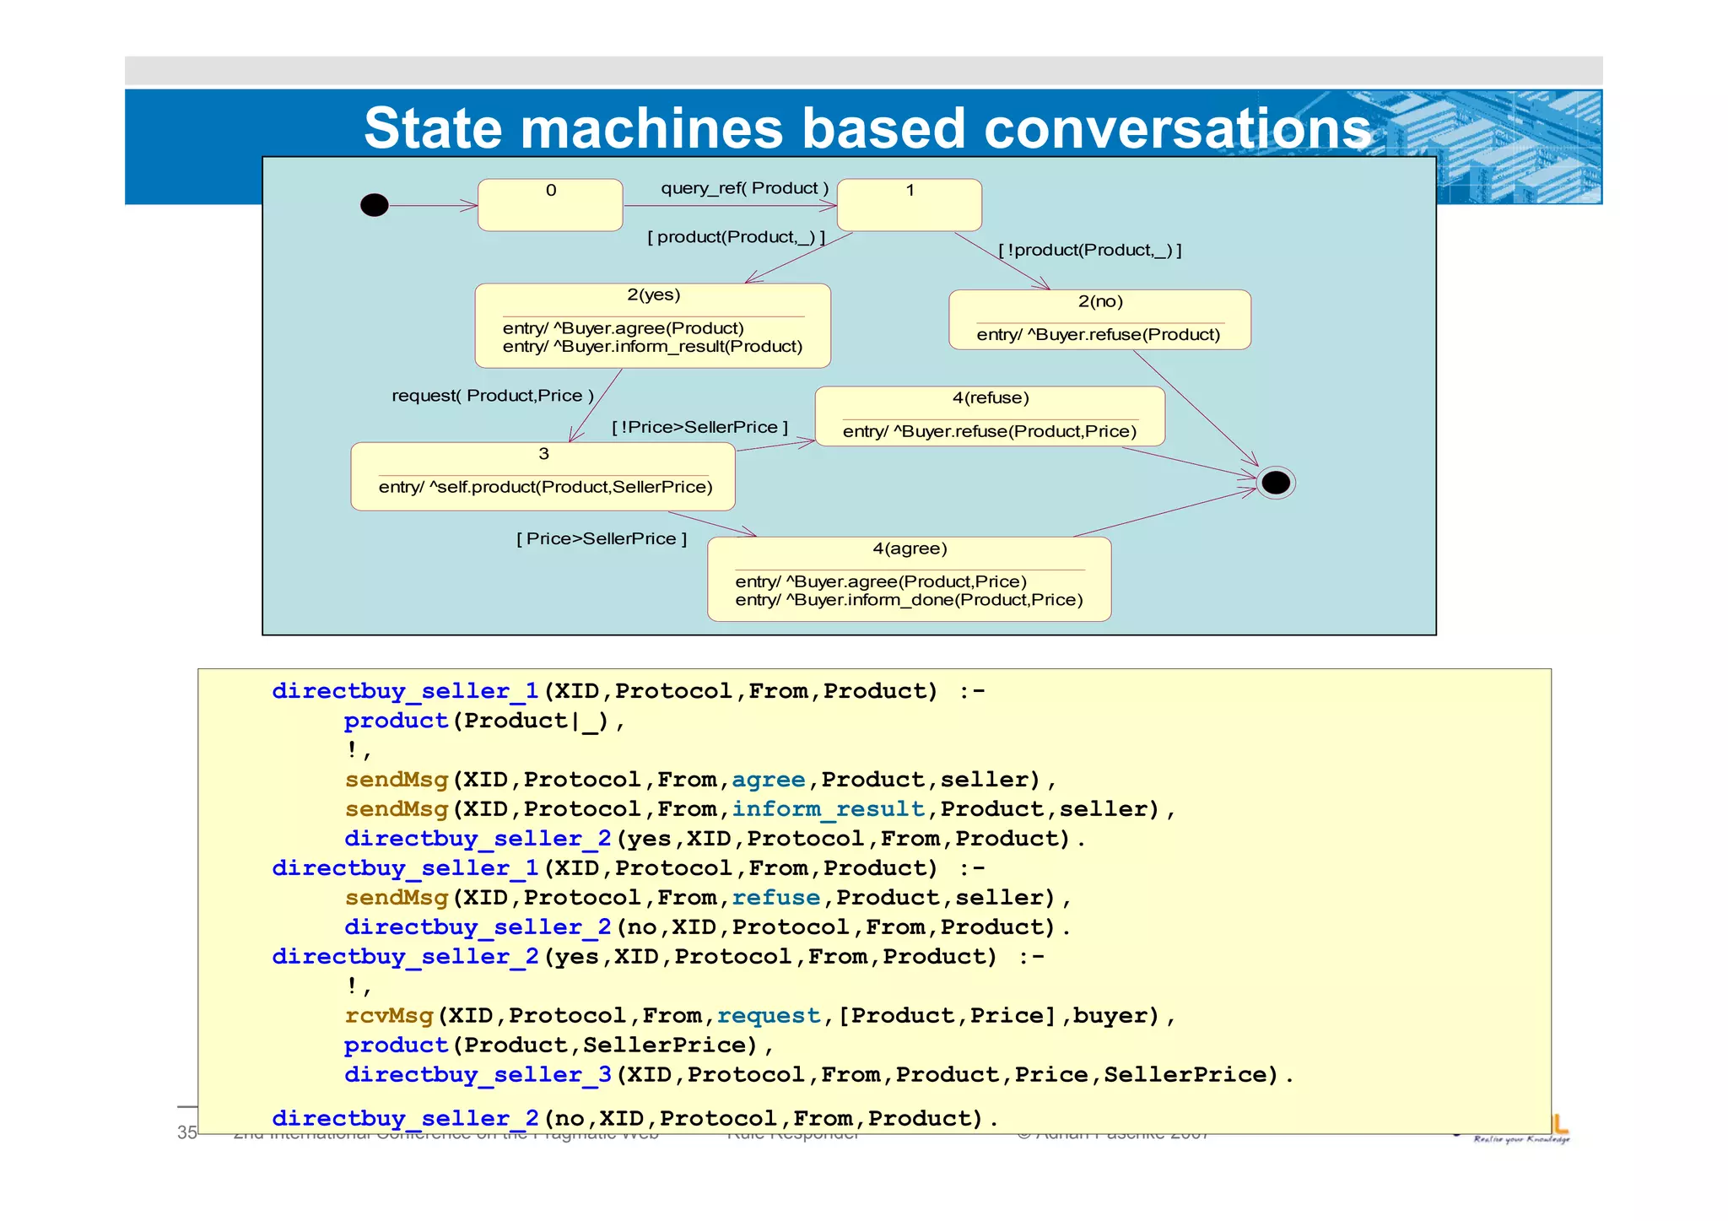Click the [ Price>SellerPrice ] guard label
Viewport: 1728px width, 1221px height.
[x=602, y=539]
